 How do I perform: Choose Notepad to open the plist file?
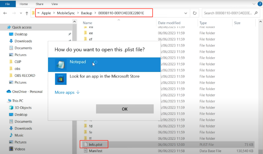pos(104,65)
